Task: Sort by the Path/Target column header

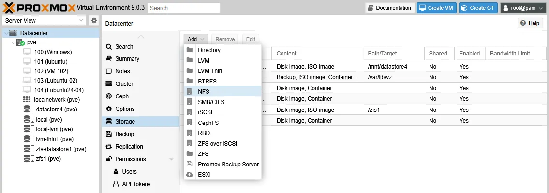Action: click(394, 54)
